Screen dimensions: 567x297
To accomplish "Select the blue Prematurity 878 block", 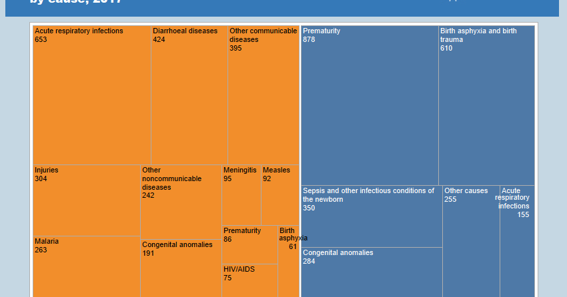I will (370, 105).
